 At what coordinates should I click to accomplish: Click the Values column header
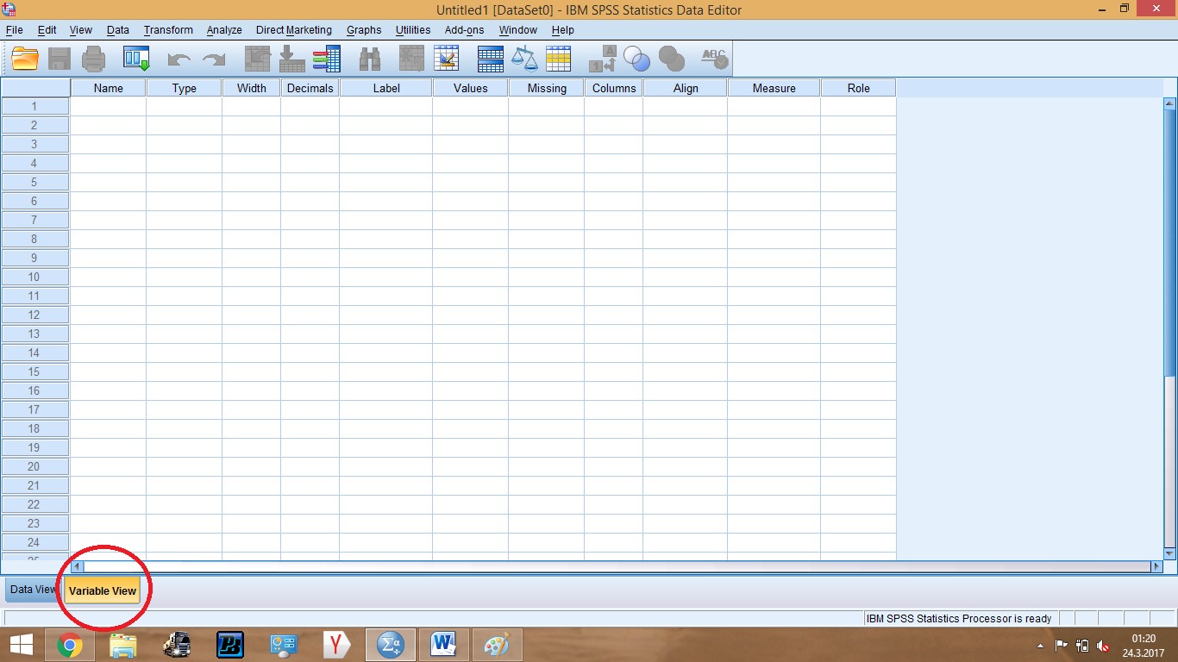point(471,88)
